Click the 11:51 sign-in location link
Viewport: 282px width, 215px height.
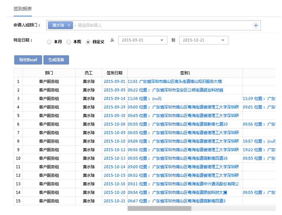(x=175, y=82)
